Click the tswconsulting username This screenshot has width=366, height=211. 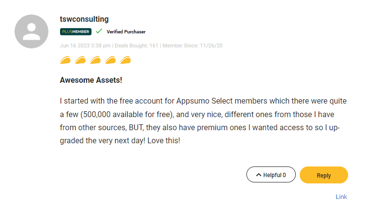click(84, 19)
